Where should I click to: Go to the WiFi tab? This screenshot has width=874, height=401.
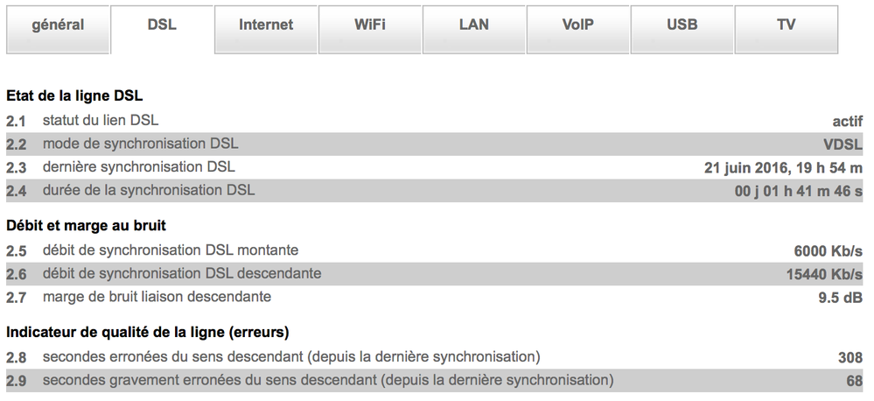[x=370, y=25]
